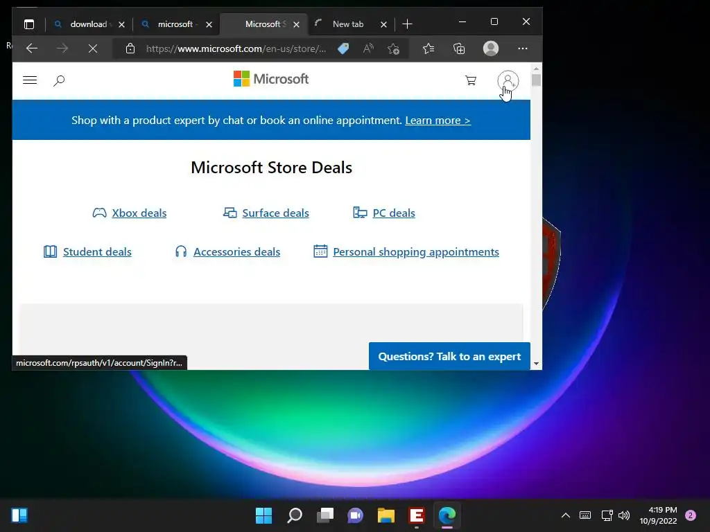Launch the Chat app from taskbar
Image resolution: width=710 pixels, height=532 pixels.
tap(356, 515)
